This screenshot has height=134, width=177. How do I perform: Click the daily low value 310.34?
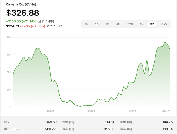point(109,122)
